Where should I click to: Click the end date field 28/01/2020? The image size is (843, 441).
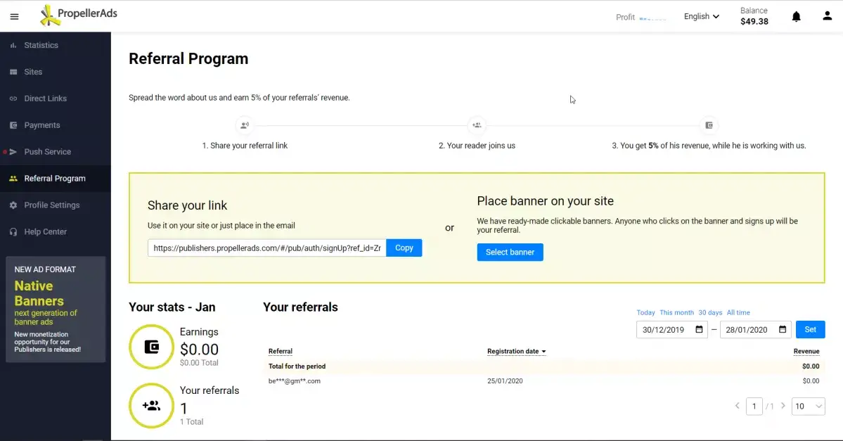pyautogui.click(x=755, y=330)
